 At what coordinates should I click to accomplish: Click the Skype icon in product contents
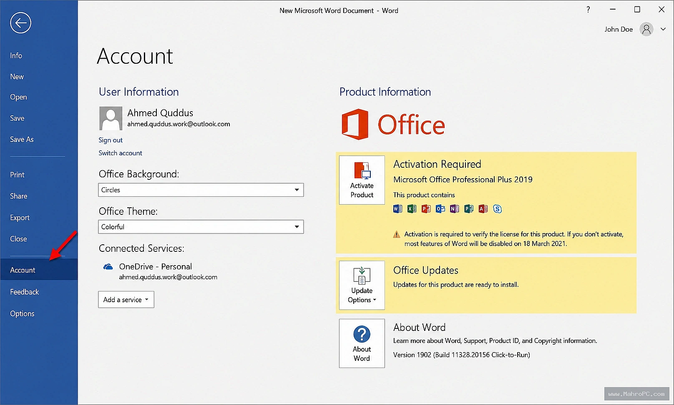[497, 209]
